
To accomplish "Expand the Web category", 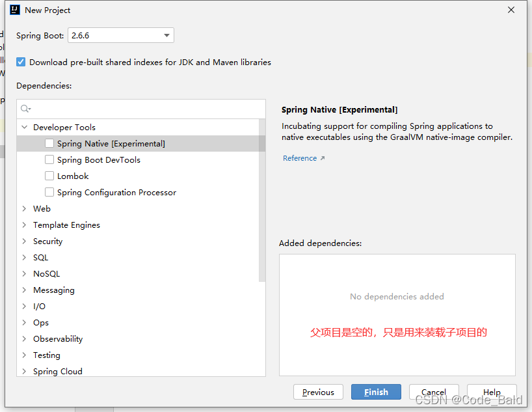I will pyautogui.click(x=24, y=208).
